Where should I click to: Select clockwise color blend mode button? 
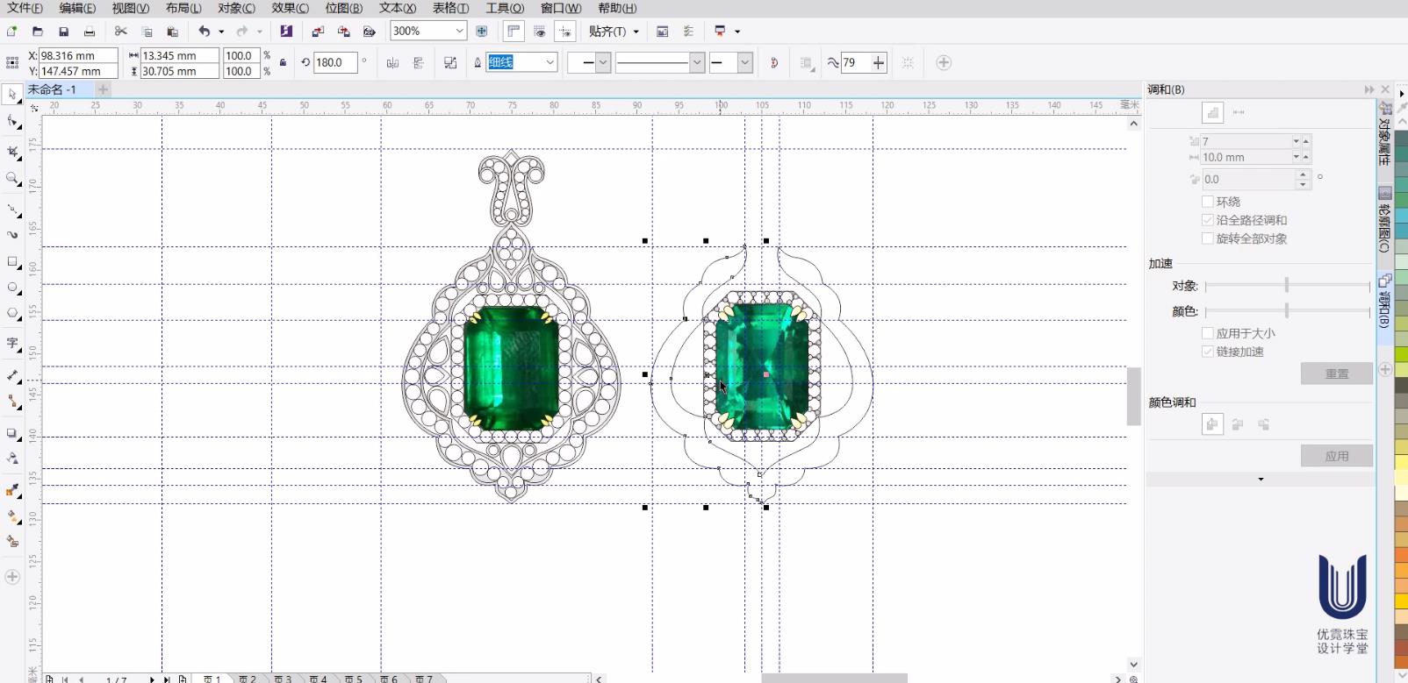(1238, 424)
